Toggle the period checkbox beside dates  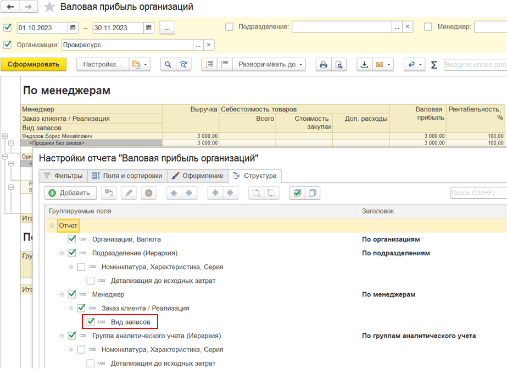point(8,27)
